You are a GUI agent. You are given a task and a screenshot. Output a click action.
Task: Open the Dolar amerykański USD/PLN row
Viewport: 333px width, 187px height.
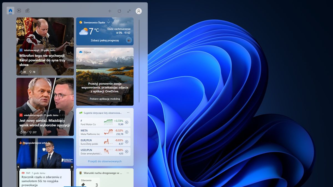(105, 152)
